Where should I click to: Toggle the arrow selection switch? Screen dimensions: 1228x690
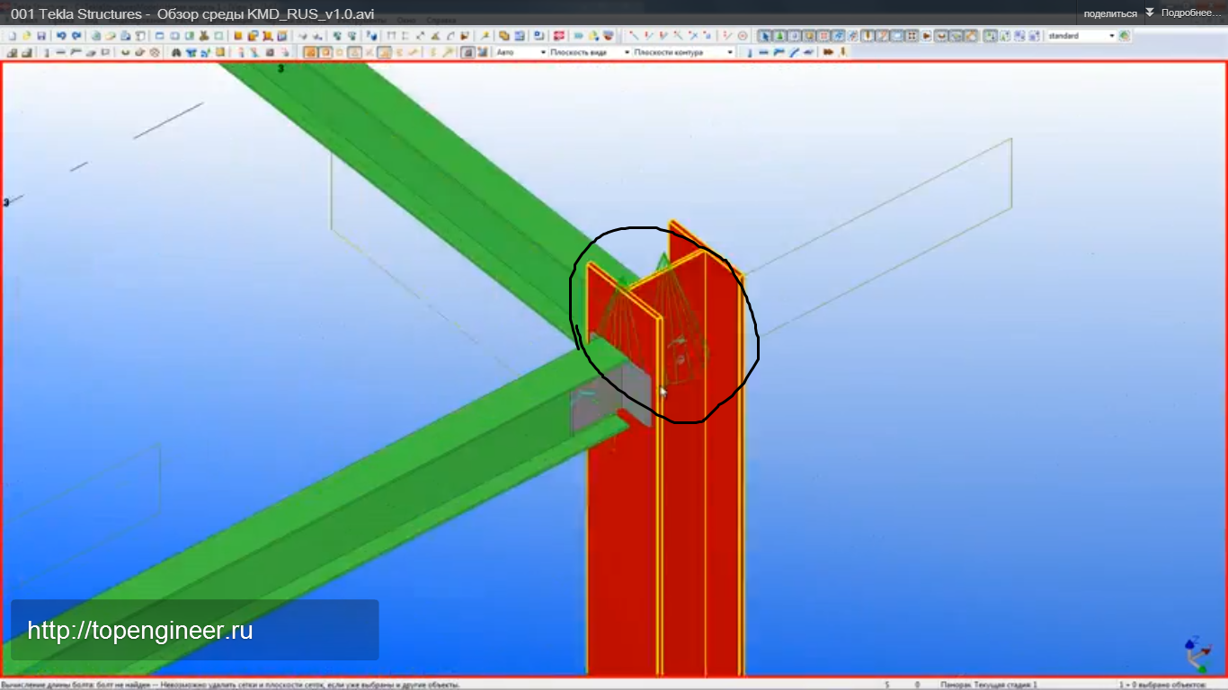pyautogui.click(x=764, y=36)
